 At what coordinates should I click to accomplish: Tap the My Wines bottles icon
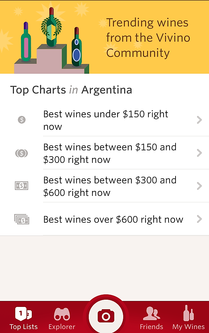(x=188, y=313)
